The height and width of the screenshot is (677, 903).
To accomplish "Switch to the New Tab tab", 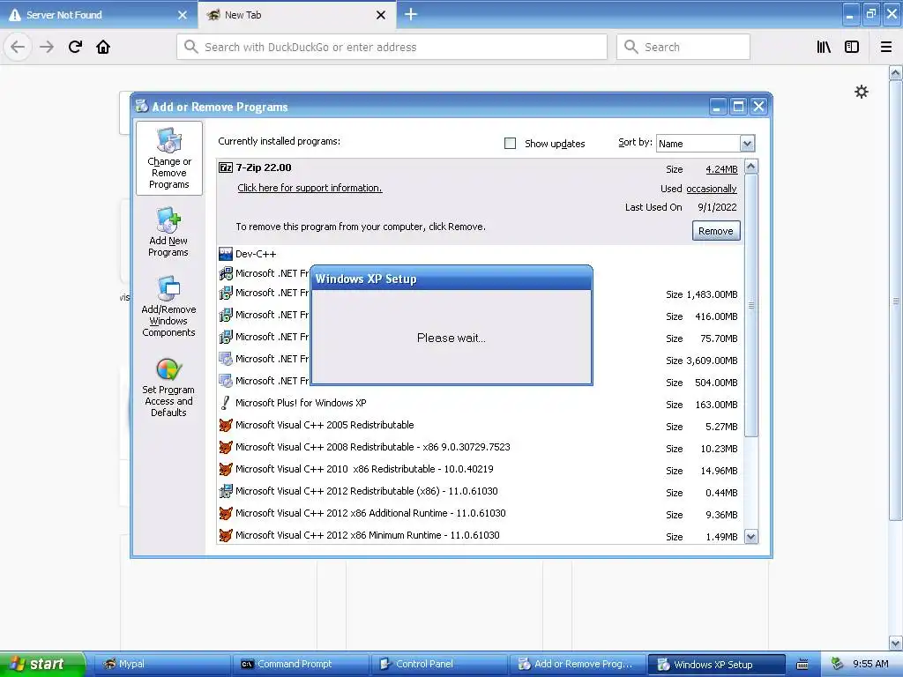I will (x=296, y=15).
